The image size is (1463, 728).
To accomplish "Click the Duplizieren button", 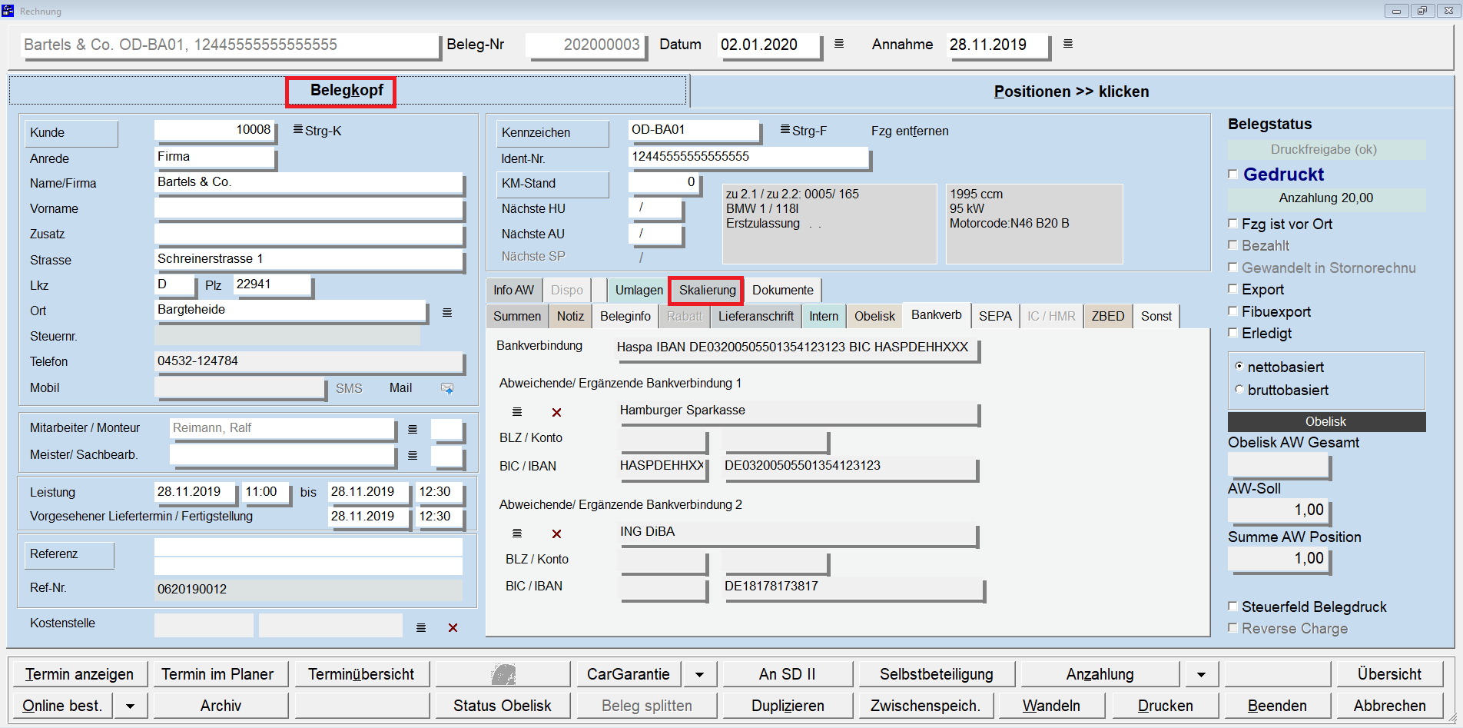I will click(x=788, y=706).
